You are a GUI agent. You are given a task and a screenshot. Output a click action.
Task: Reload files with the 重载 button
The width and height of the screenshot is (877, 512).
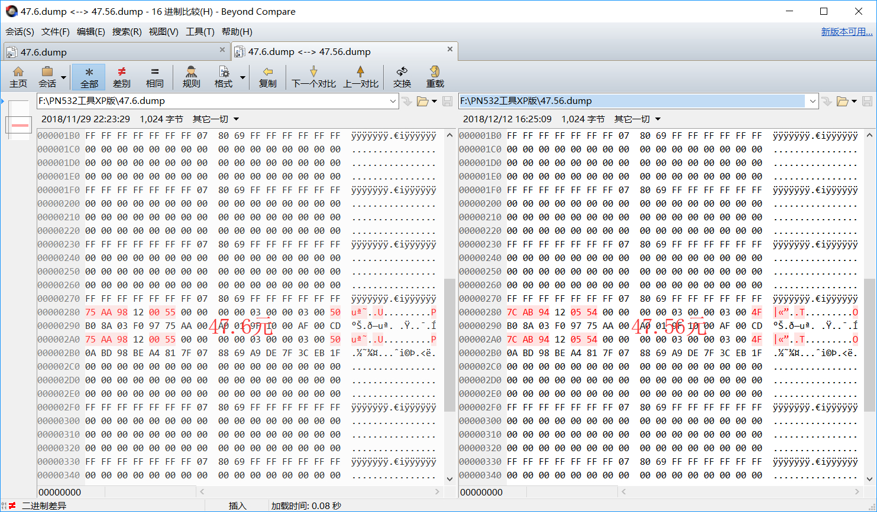pos(435,77)
